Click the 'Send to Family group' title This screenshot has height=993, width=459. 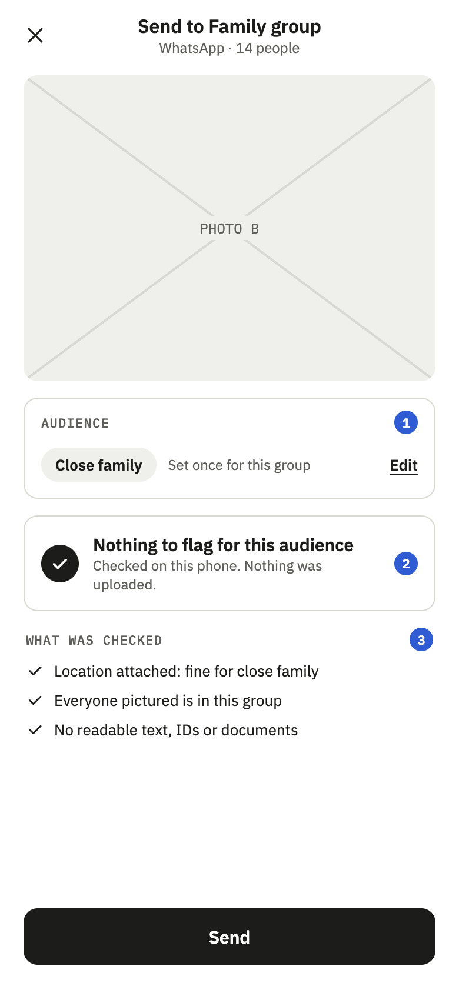(x=229, y=26)
